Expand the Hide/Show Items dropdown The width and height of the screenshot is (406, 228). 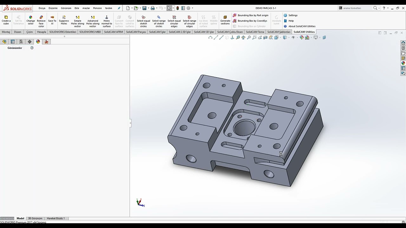click(297, 37)
